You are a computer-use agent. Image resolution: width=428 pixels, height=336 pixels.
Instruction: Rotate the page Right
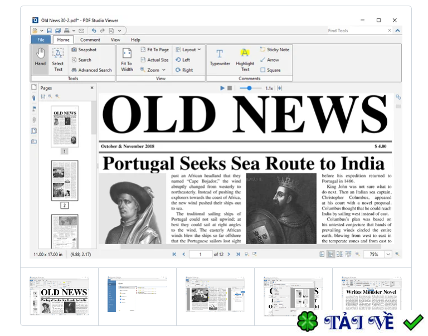click(x=184, y=70)
